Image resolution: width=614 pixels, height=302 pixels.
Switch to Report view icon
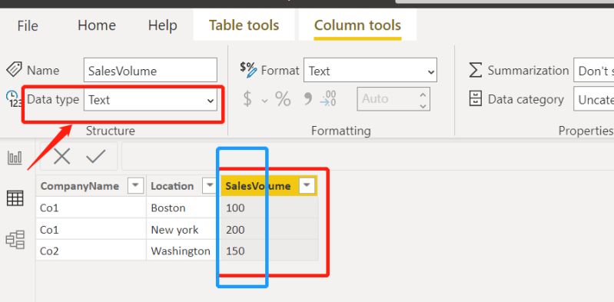click(x=15, y=158)
